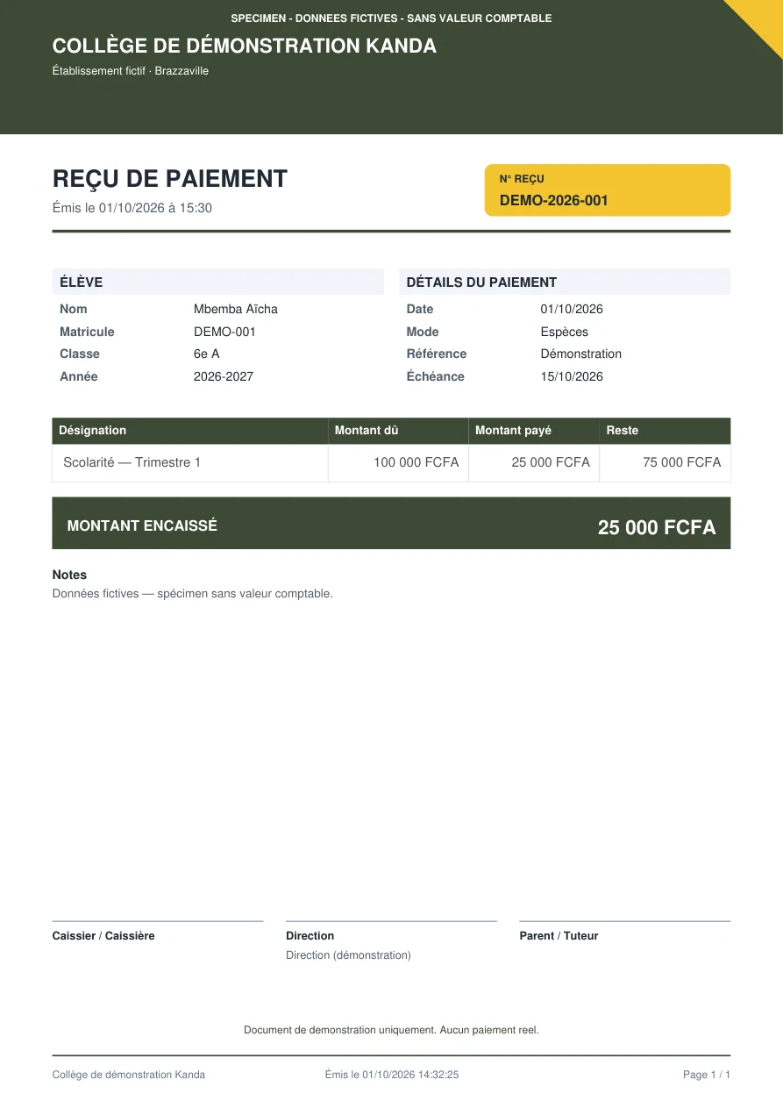Click the 'Page 1 / 1' indicator
The image size is (783, 1108).
coord(707,1075)
